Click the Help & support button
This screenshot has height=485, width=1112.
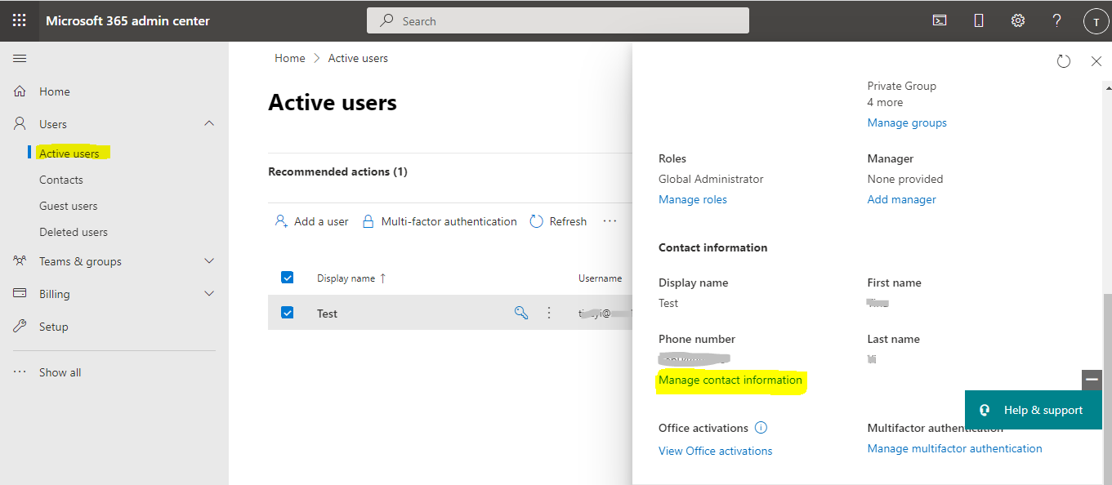tap(1033, 409)
